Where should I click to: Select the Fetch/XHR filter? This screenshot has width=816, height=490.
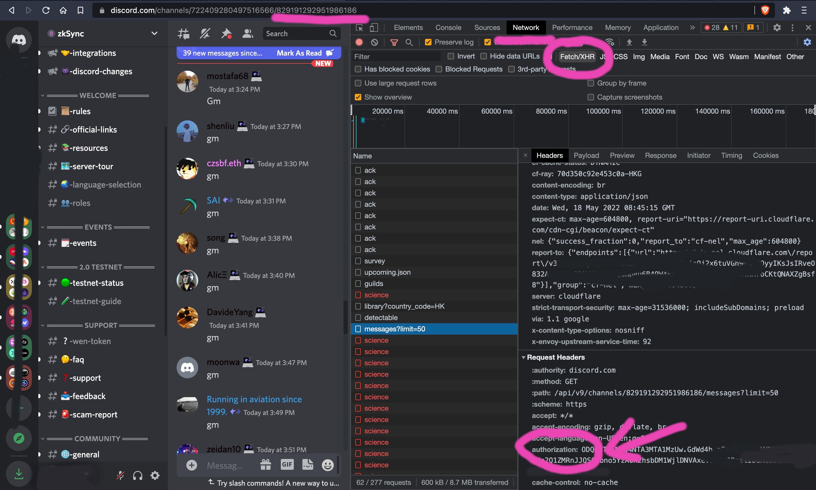[x=577, y=57]
